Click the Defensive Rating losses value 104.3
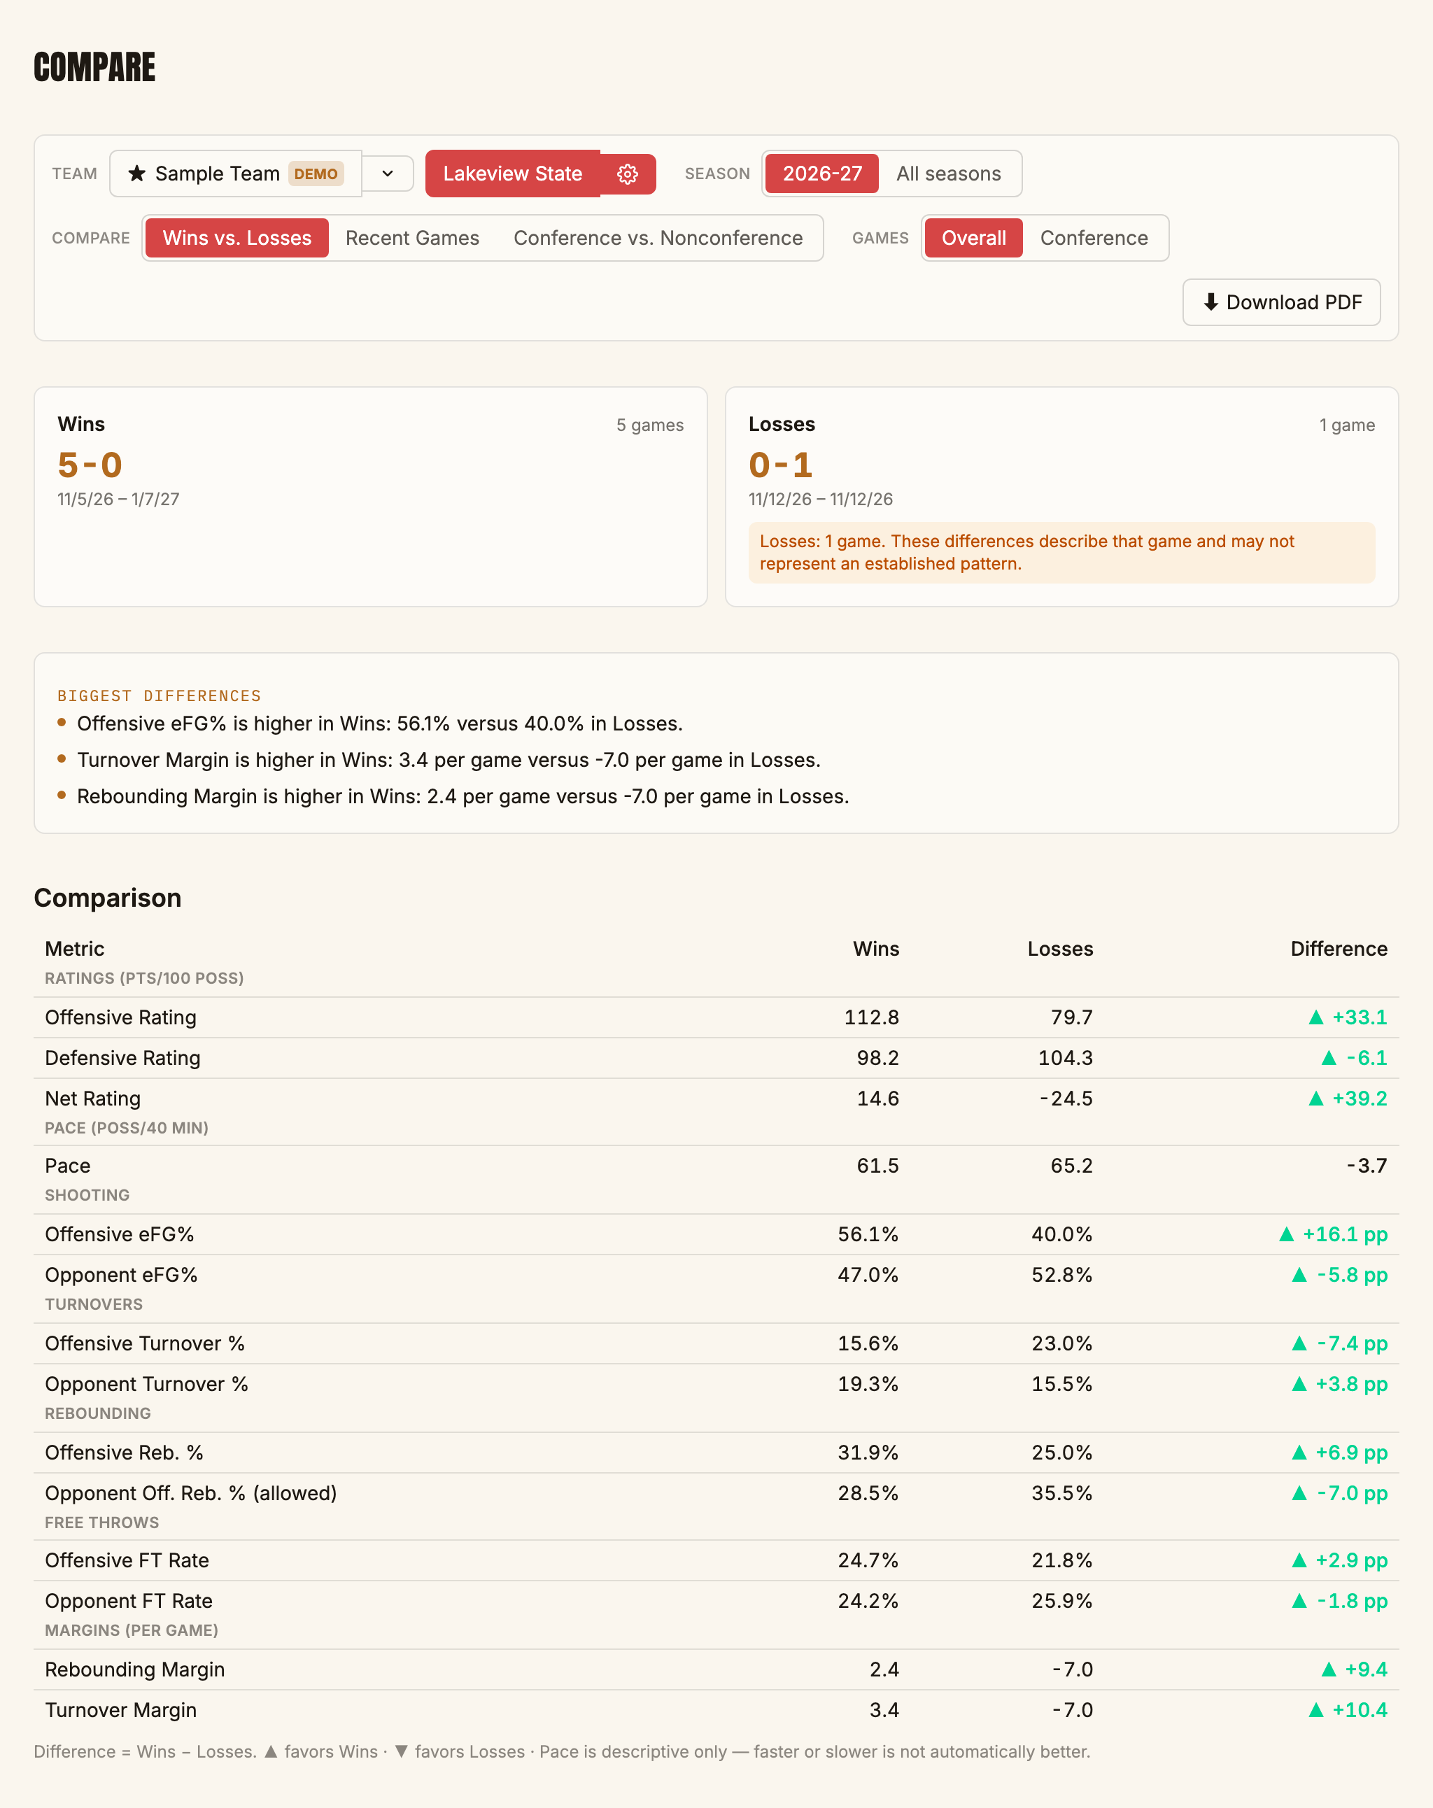1433x1808 pixels. click(x=1065, y=1059)
